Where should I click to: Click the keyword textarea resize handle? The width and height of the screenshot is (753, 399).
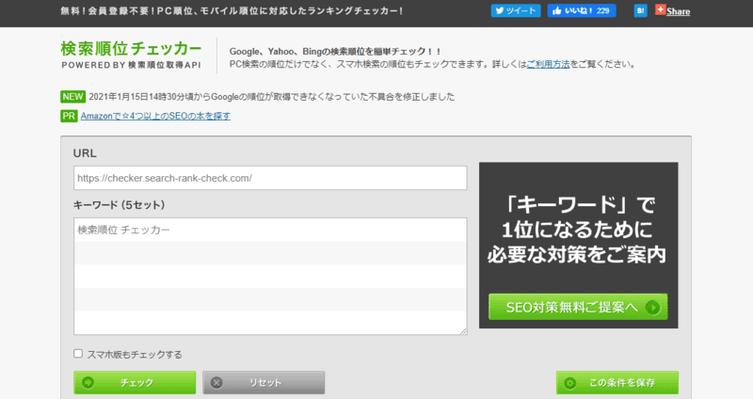pos(462,329)
